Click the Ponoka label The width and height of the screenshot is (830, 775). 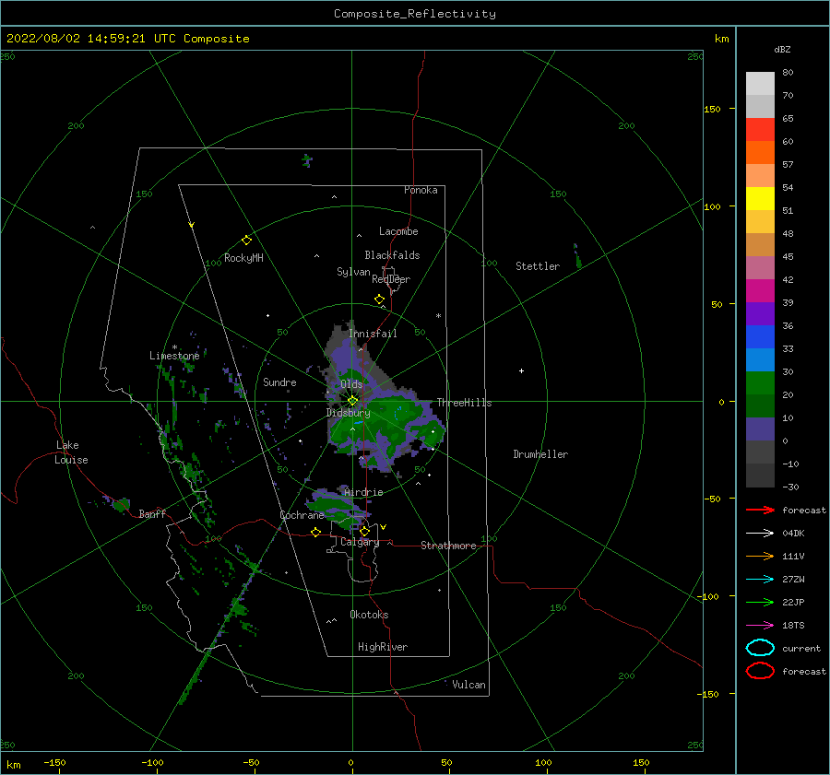421,191
